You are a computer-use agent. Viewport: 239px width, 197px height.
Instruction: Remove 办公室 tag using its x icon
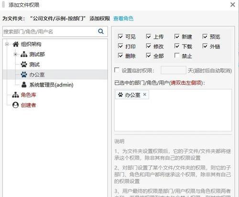144,95
